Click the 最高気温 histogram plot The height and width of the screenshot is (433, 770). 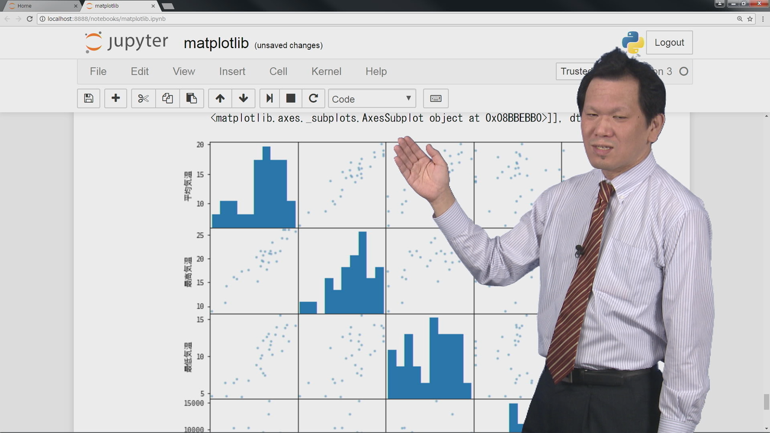342,271
